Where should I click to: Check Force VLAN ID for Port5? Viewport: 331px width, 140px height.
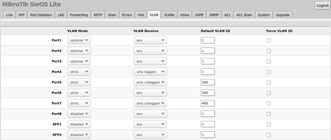(x=269, y=82)
